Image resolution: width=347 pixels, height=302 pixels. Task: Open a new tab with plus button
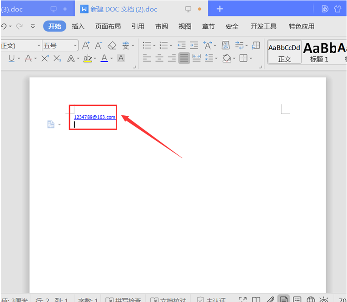(x=219, y=9)
